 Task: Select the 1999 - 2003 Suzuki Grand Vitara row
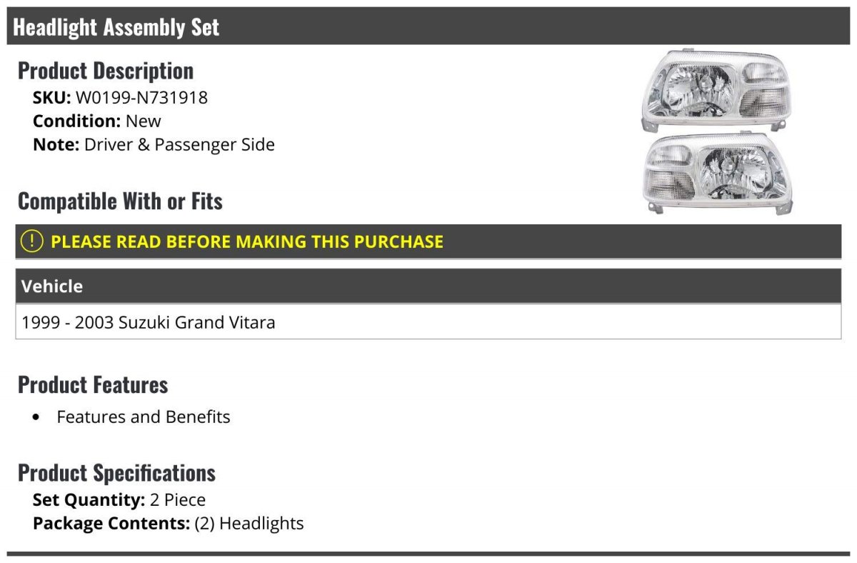[x=149, y=322]
